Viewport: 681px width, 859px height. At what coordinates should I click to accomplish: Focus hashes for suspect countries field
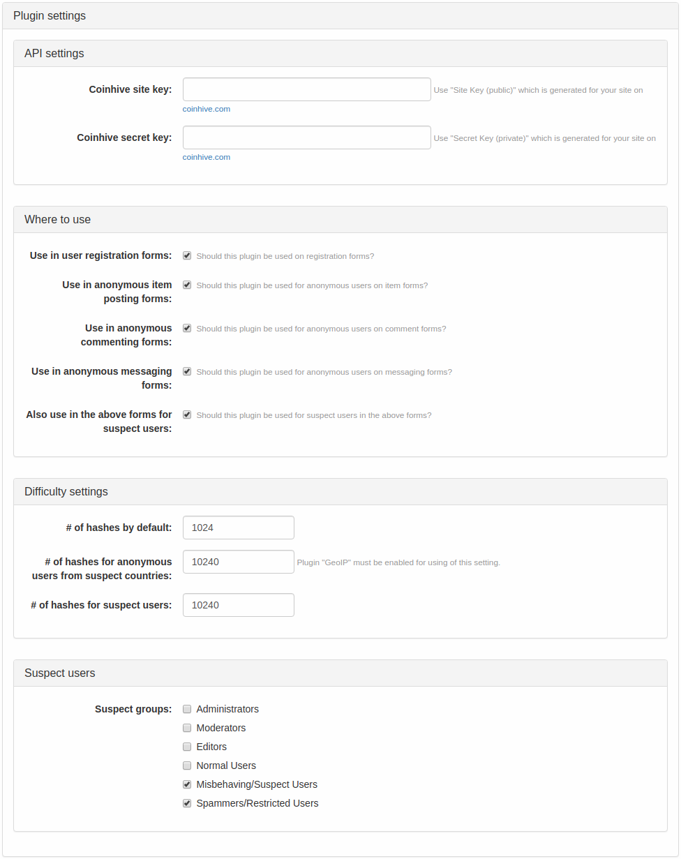(239, 562)
